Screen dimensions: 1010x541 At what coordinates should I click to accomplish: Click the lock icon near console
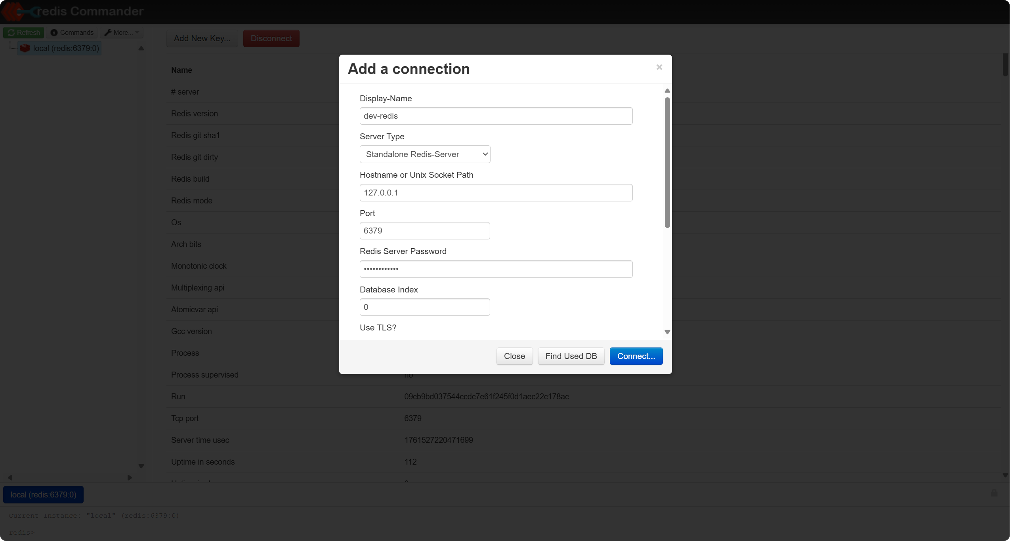click(994, 493)
